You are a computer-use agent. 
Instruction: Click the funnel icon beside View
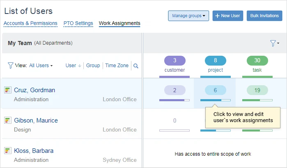10,66
